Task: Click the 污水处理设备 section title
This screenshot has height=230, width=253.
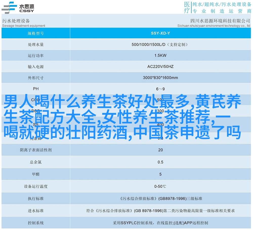Action: 16,21
